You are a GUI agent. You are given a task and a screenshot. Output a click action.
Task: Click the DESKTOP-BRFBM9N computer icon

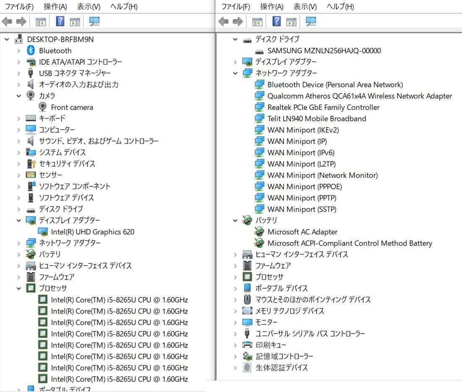pyautogui.click(x=19, y=39)
